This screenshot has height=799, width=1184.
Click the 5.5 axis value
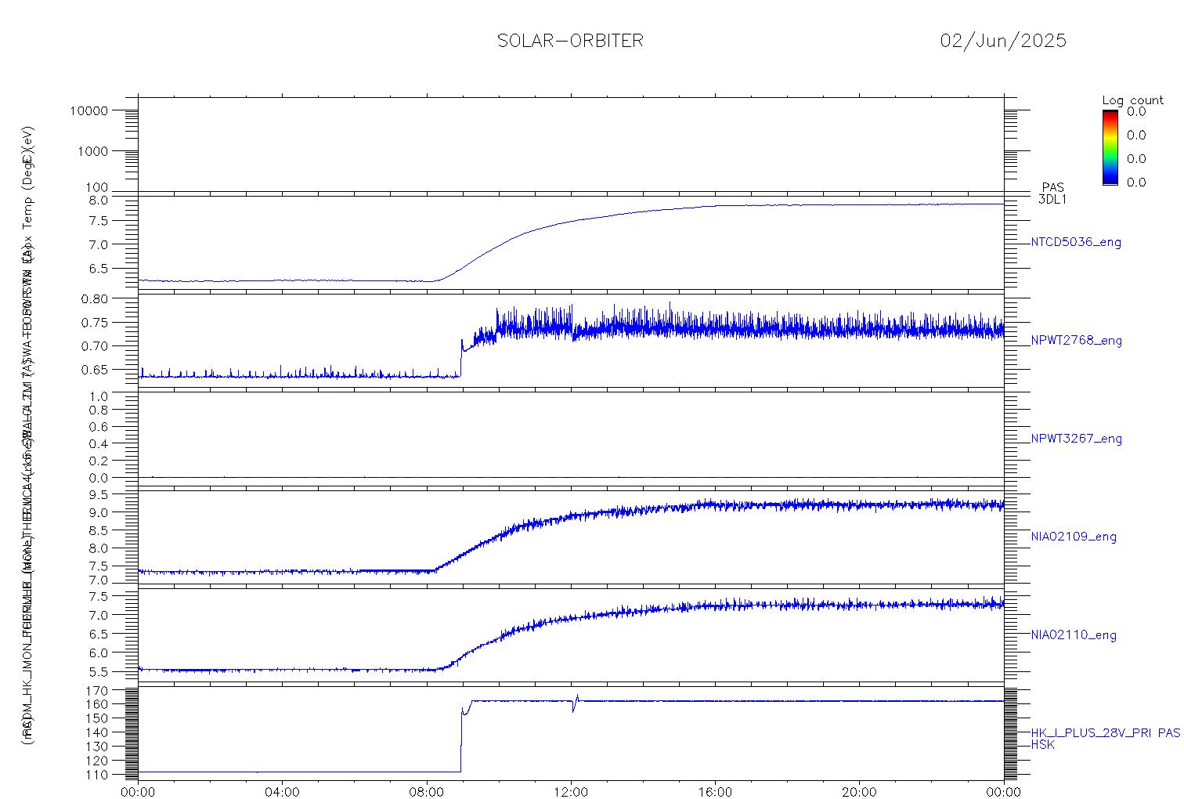pyautogui.click(x=99, y=672)
